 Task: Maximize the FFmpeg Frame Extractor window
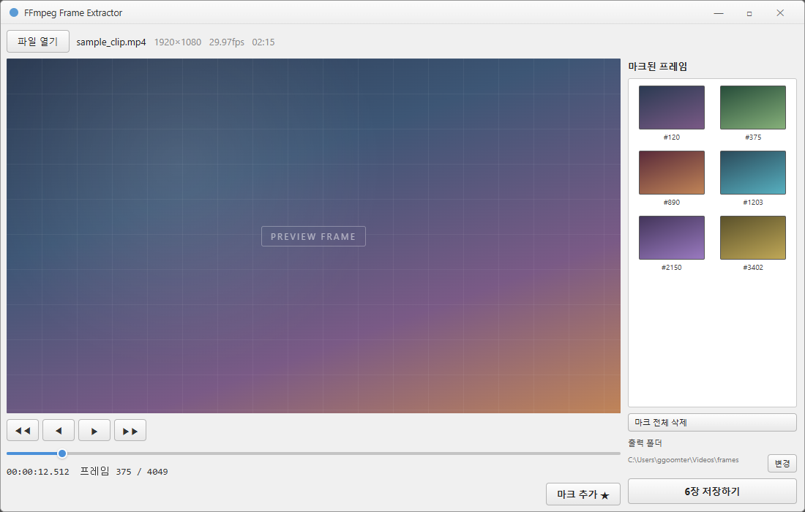[749, 13]
